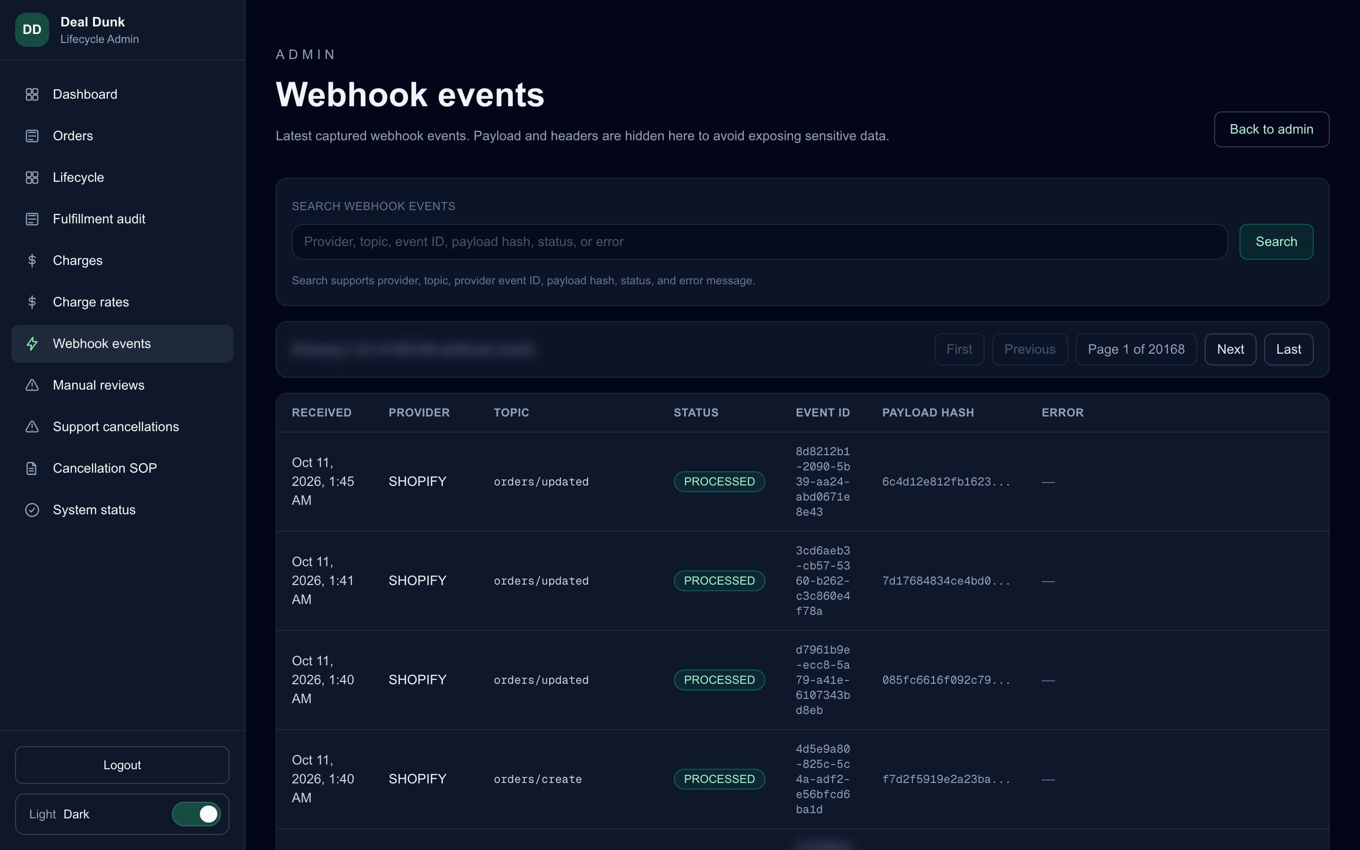
Task: Go to the Next page
Action: (1230, 349)
